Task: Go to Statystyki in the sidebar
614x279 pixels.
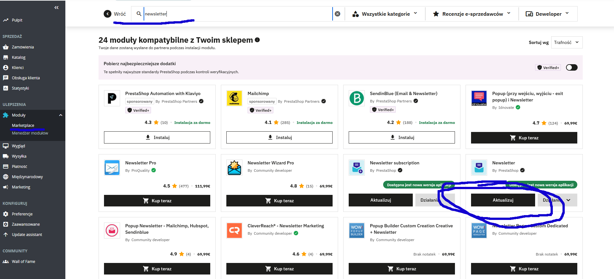Action: (x=20, y=88)
